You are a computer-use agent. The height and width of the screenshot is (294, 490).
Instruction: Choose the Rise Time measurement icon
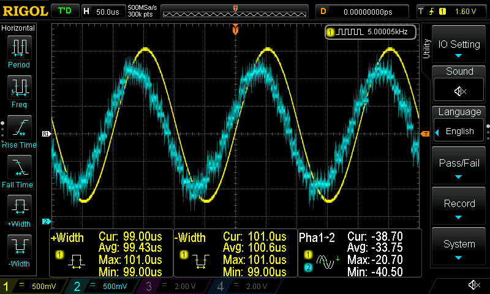(19, 127)
